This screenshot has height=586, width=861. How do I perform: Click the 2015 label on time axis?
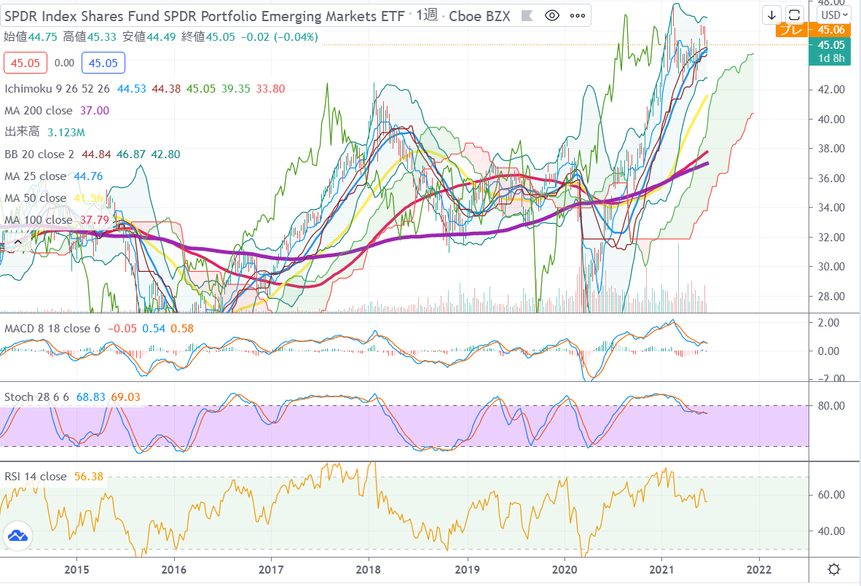(76, 569)
